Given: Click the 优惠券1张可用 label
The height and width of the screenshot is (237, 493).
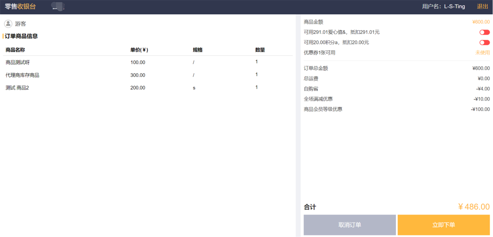Looking at the screenshot, I should tap(319, 53).
